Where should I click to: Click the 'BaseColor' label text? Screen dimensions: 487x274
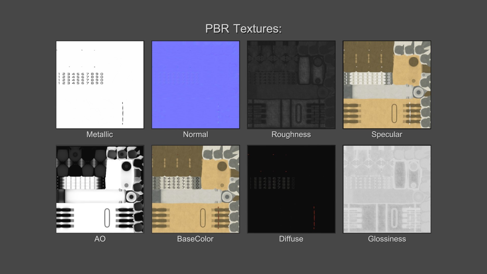click(195, 239)
